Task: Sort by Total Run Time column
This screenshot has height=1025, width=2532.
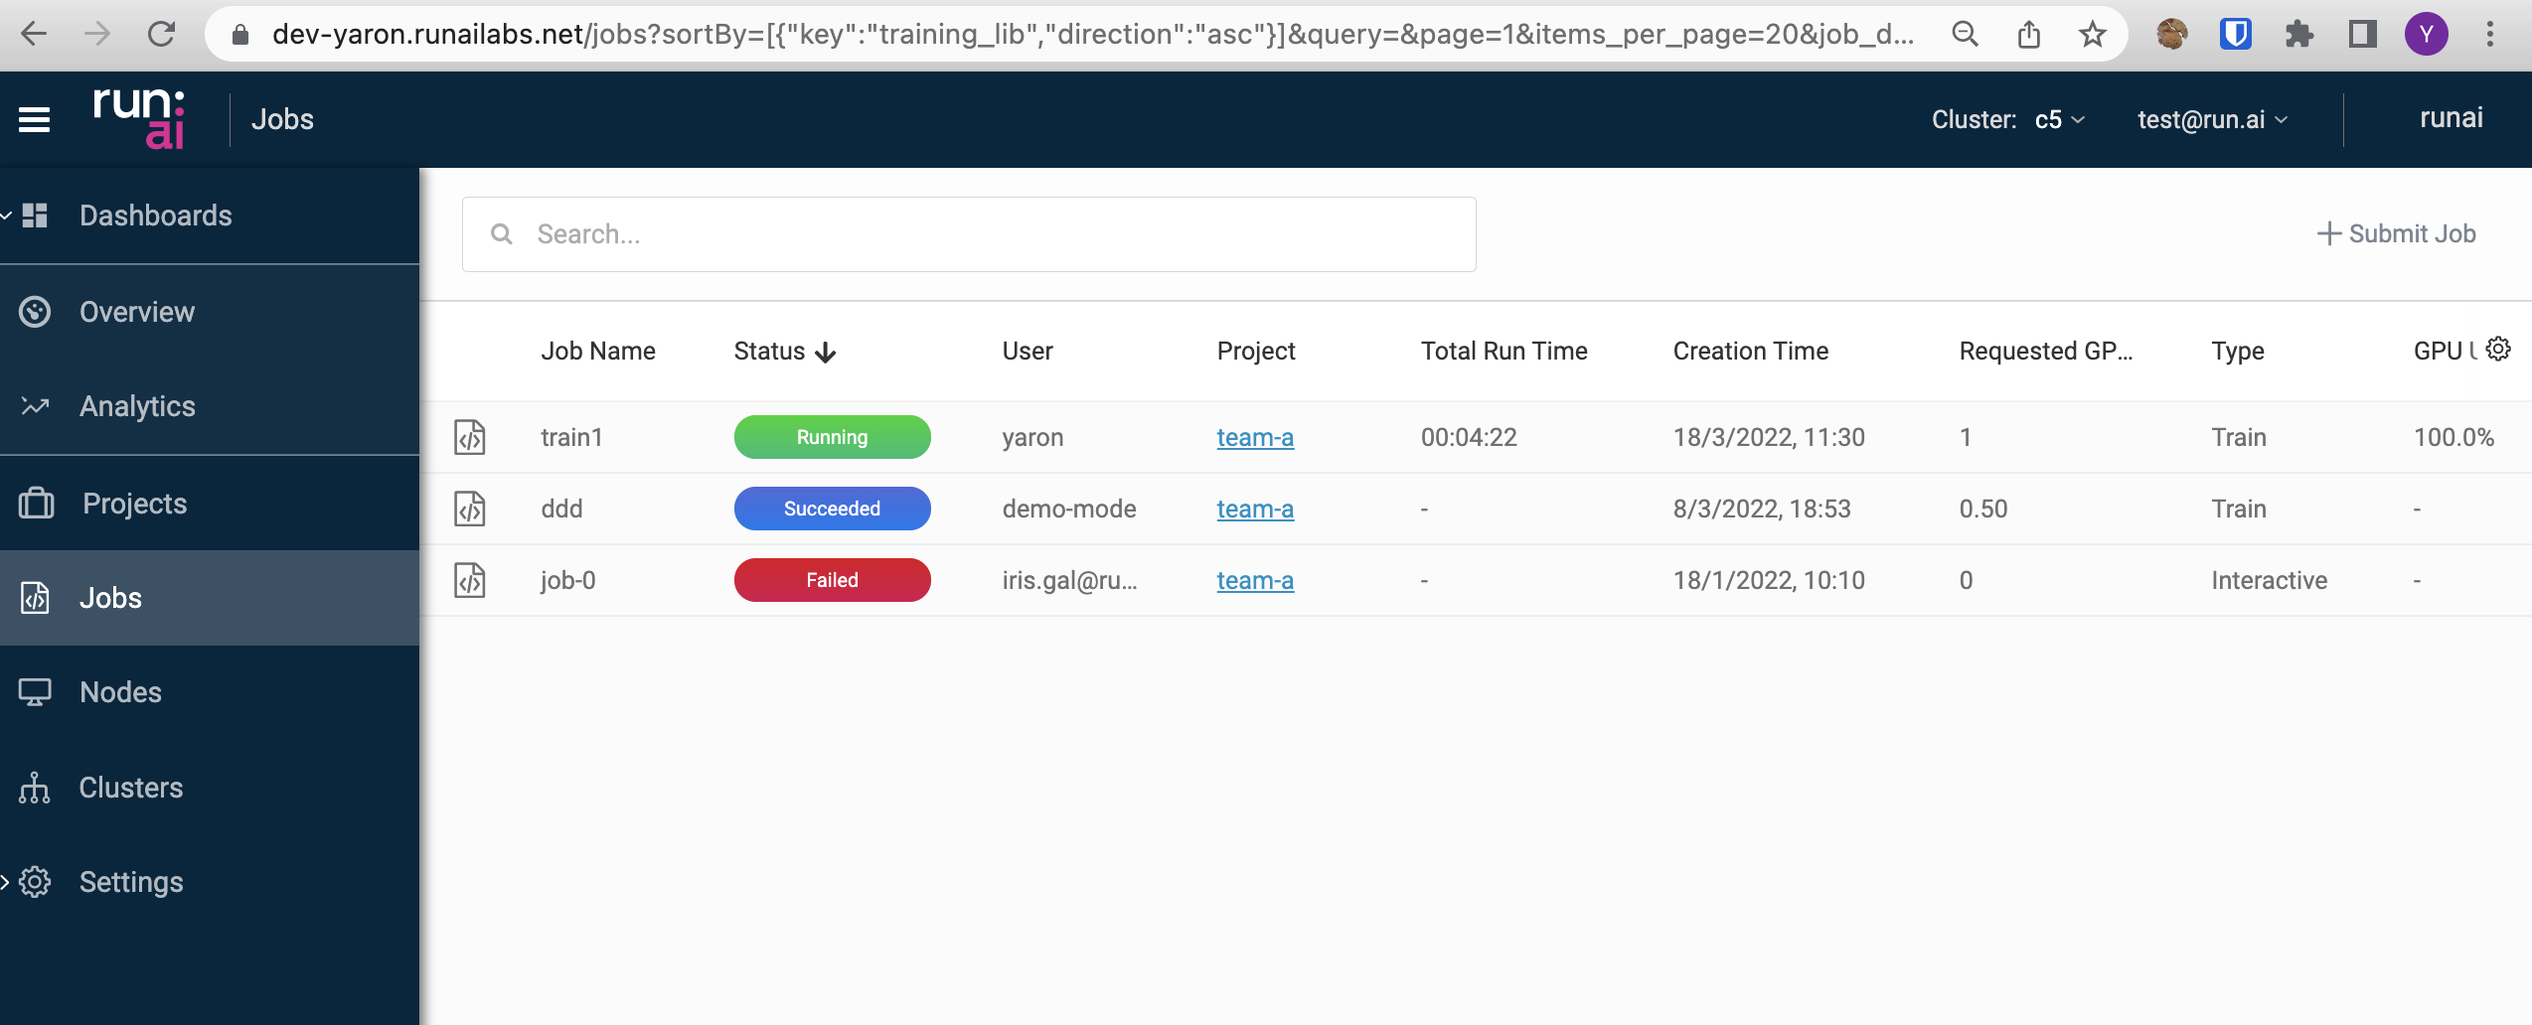Action: (1504, 351)
